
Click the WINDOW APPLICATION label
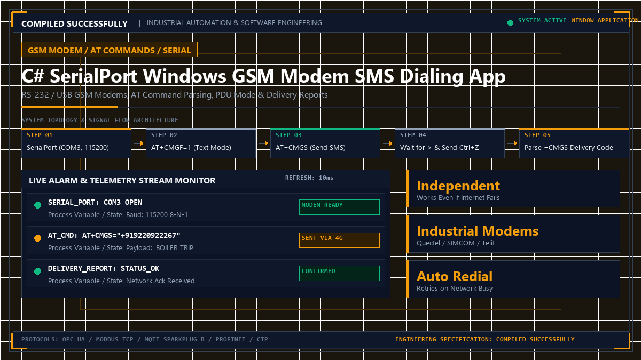click(605, 20)
